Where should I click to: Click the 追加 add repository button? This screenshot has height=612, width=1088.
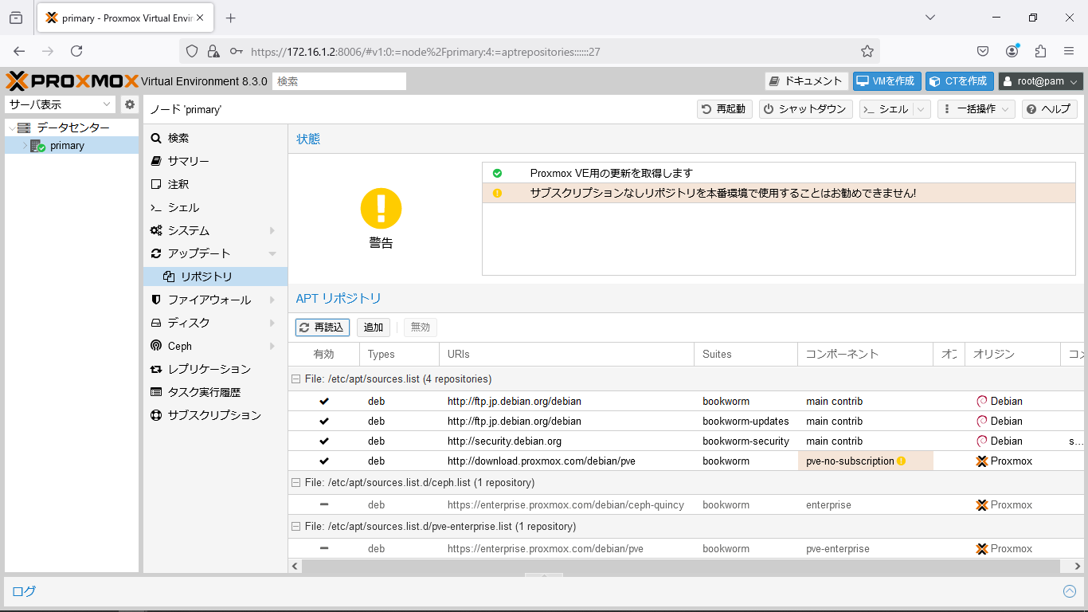pyautogui.click(x=374, y=328)
